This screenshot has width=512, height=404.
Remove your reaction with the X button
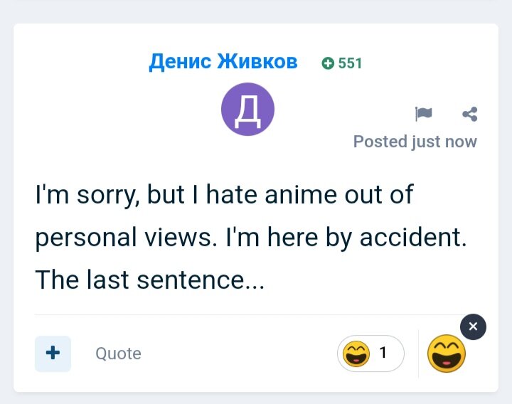pyautogui.click(x=473, y=326)
